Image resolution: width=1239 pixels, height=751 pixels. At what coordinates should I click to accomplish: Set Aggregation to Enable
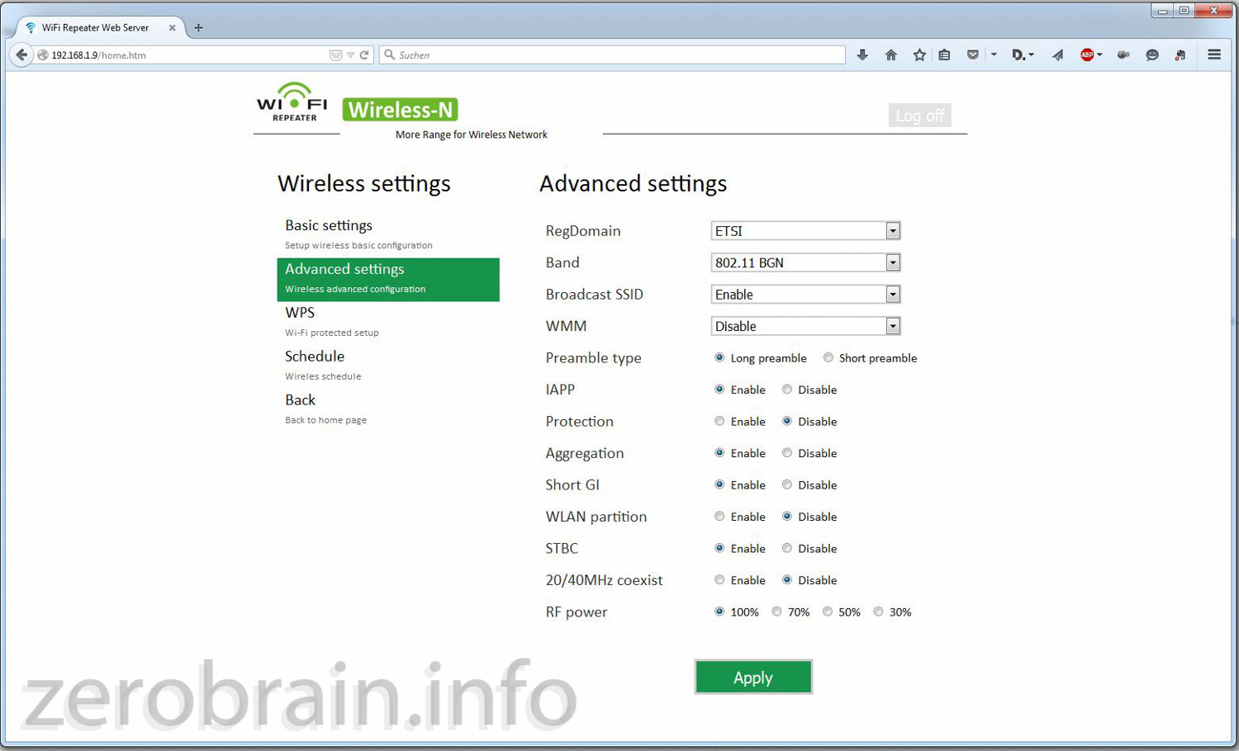point(719,453)
